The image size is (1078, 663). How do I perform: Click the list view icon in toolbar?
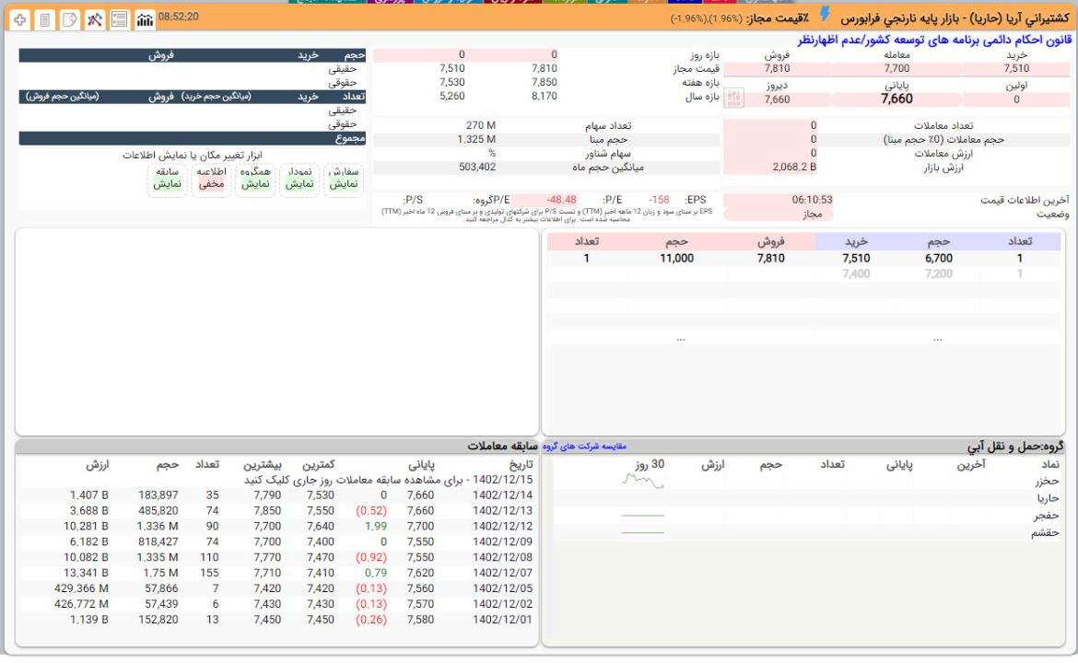point(120,19)
